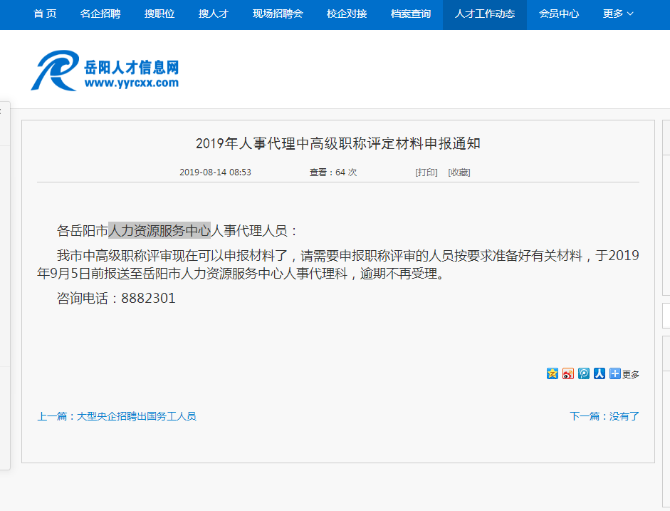Open the 首页 home menu item

click(45, 14)
